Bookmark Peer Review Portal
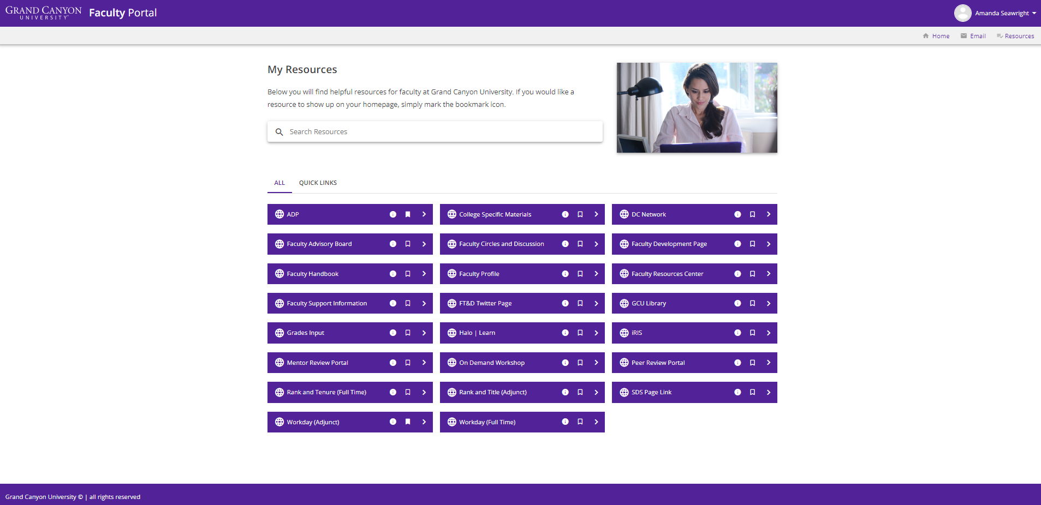1041x505 pixels. pyautogui.click(x=752, y=363)
